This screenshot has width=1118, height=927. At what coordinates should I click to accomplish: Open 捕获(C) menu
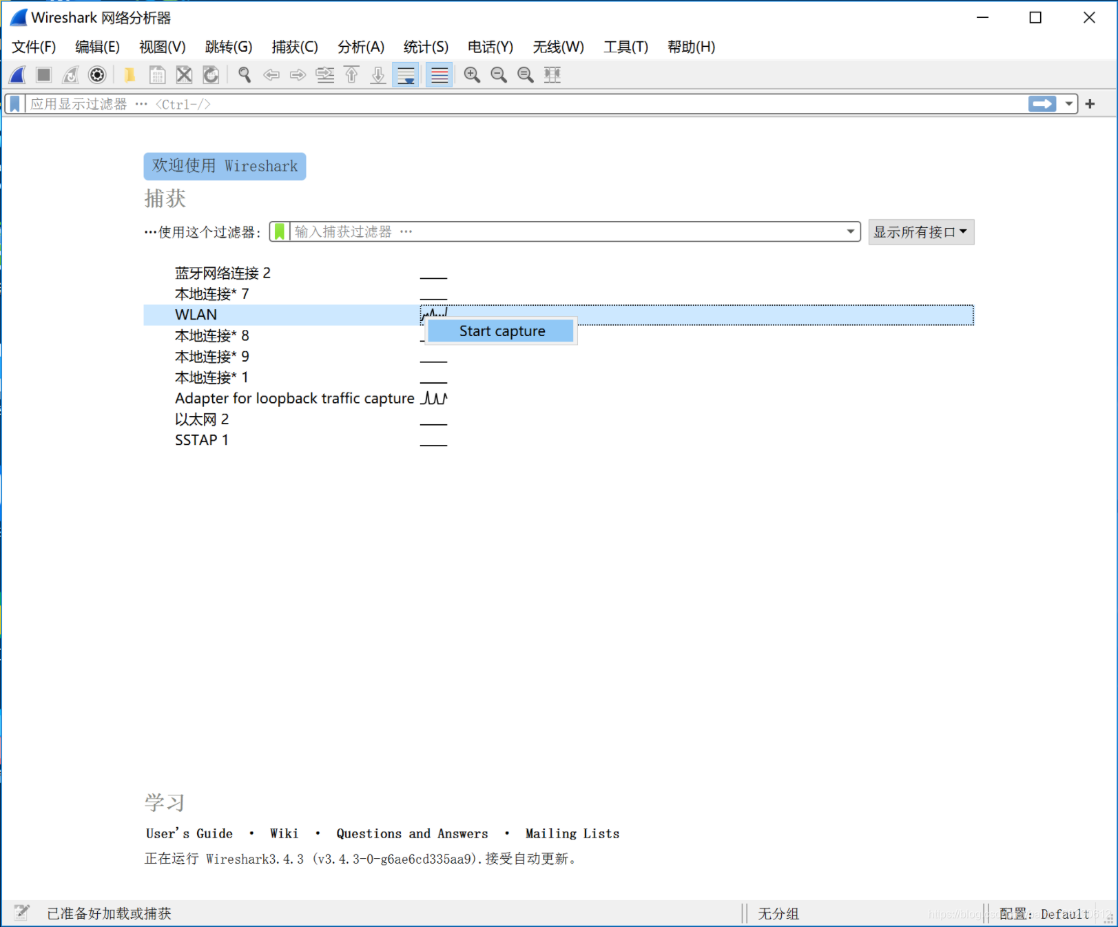pyautogui.click(x=295, y=47)
